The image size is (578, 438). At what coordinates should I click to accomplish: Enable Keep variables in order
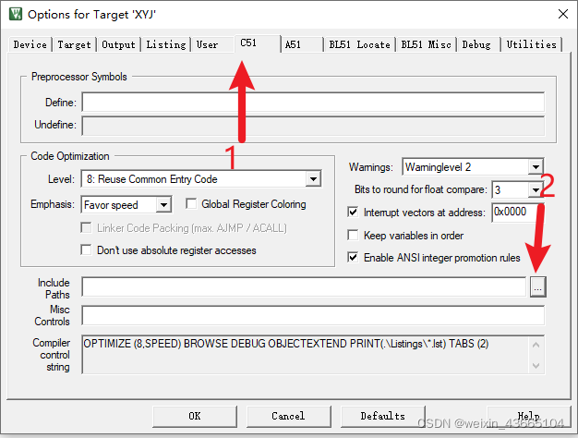353,235
